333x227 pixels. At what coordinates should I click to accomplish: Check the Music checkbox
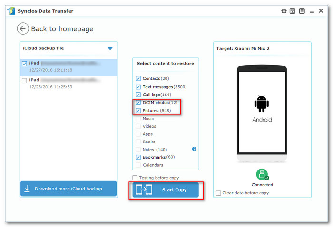pos(138,118)
